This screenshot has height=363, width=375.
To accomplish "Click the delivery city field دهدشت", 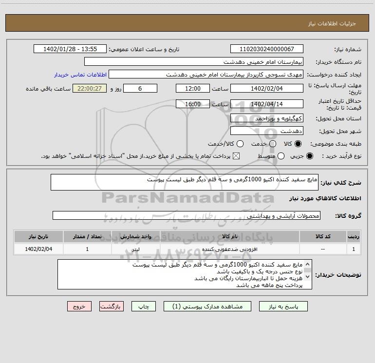I will pyautogui.click(x=267, y=131).
